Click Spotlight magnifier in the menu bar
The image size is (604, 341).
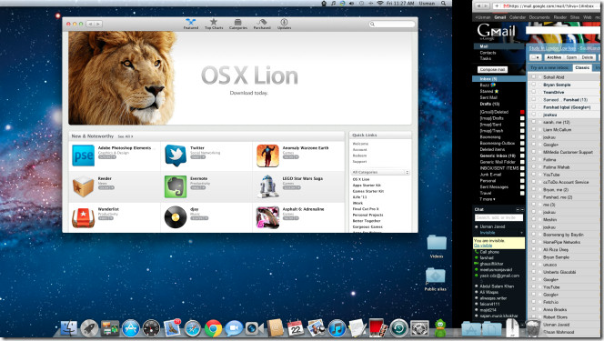(x=444, y=3)
